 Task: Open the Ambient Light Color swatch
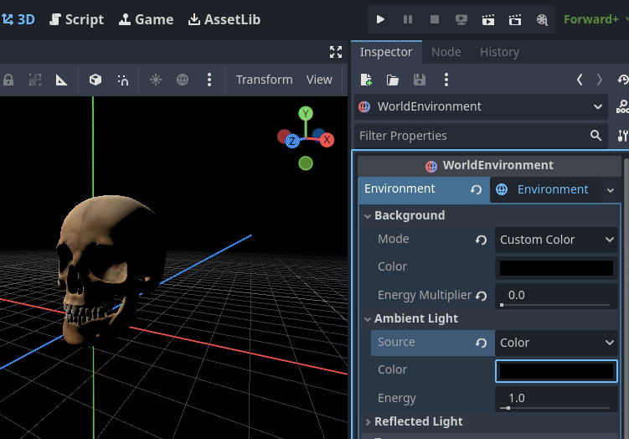coord(556,371)
